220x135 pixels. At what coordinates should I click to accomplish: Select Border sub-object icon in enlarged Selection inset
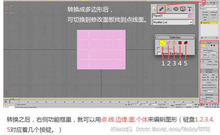click(x=174, y=43)
